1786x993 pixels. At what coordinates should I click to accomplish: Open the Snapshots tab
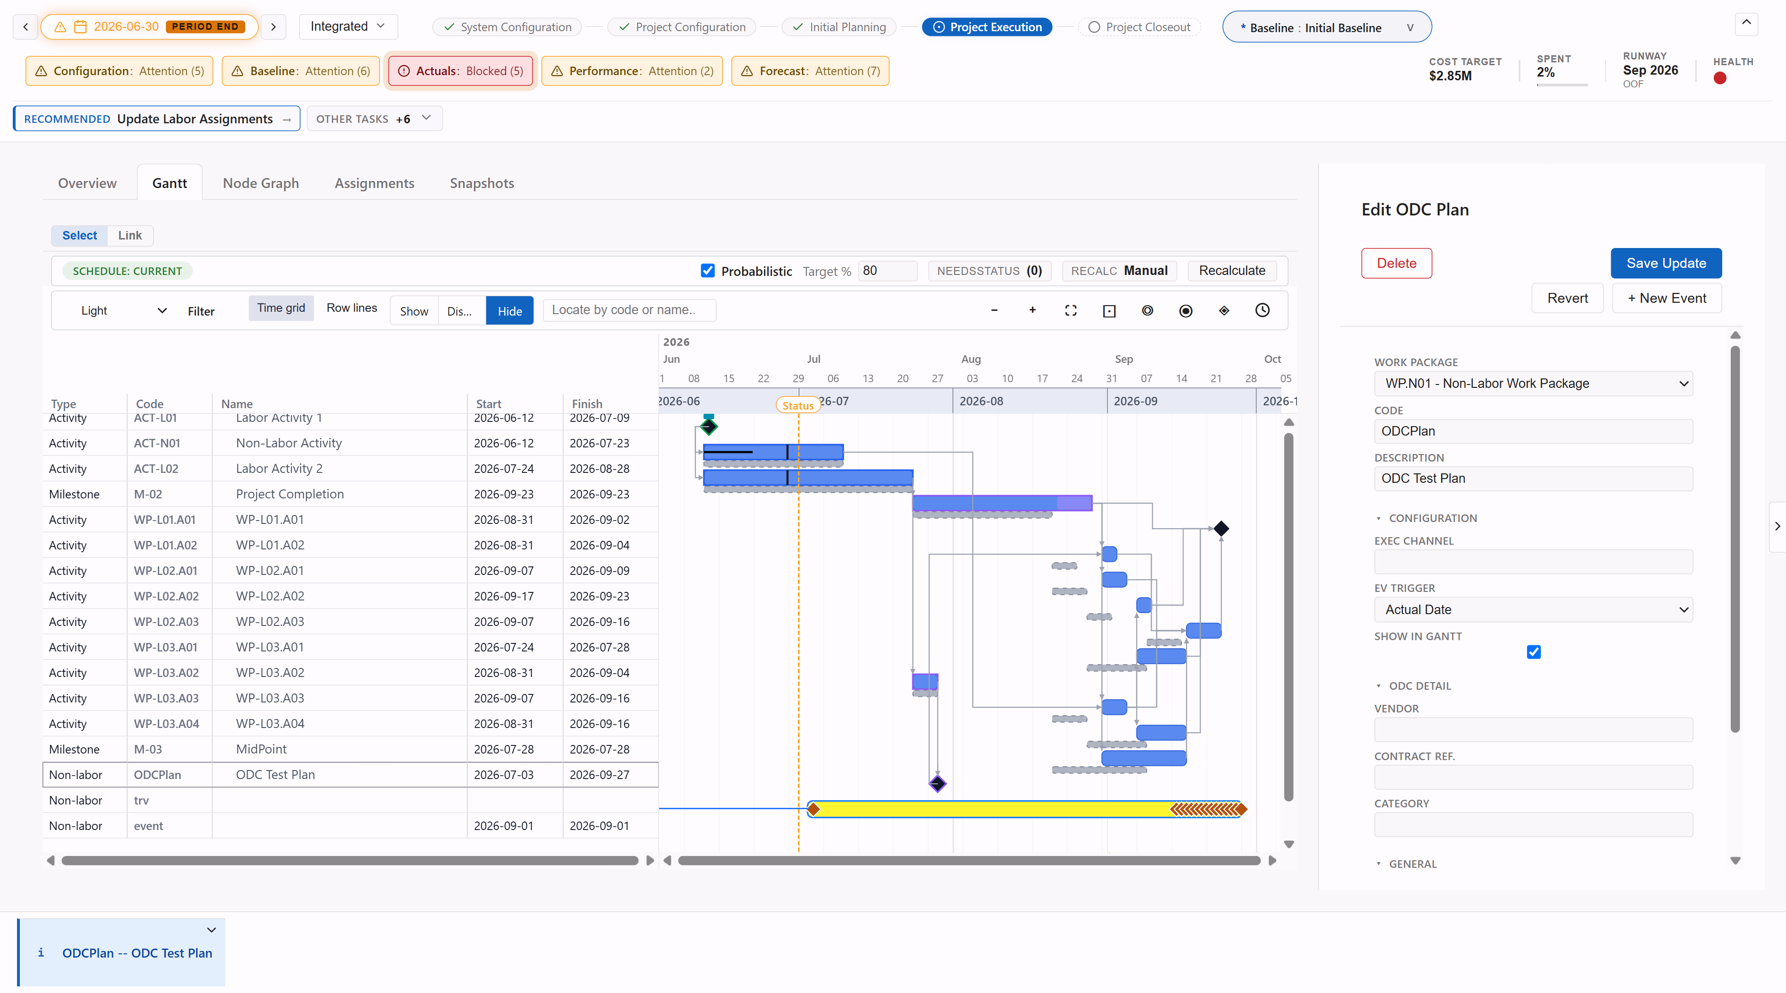point(482,183)
